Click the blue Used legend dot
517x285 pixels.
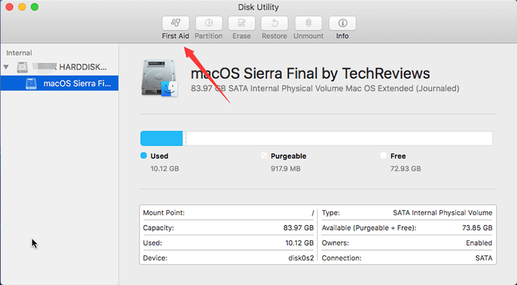143,155
